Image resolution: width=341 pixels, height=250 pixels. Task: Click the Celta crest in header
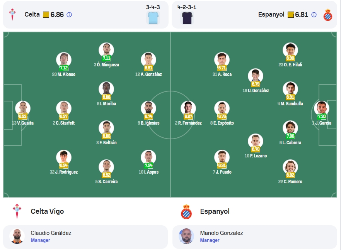pyautogui.click(x=12, y=15)
